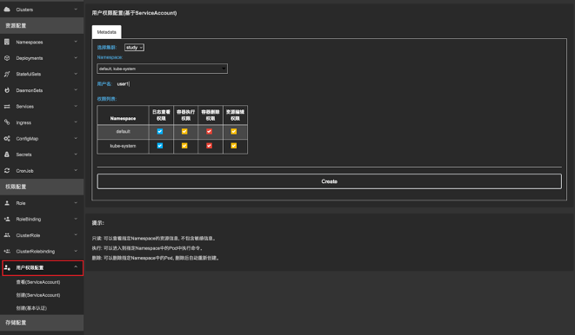Expand the ClusterRole menu chevron
575x335 pixels.
(x=76, y=235)
